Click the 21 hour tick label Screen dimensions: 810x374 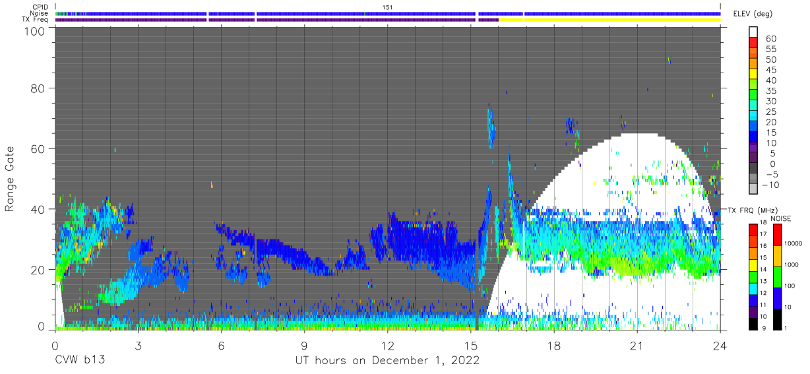pyautogui.click(x=637, y=346)
